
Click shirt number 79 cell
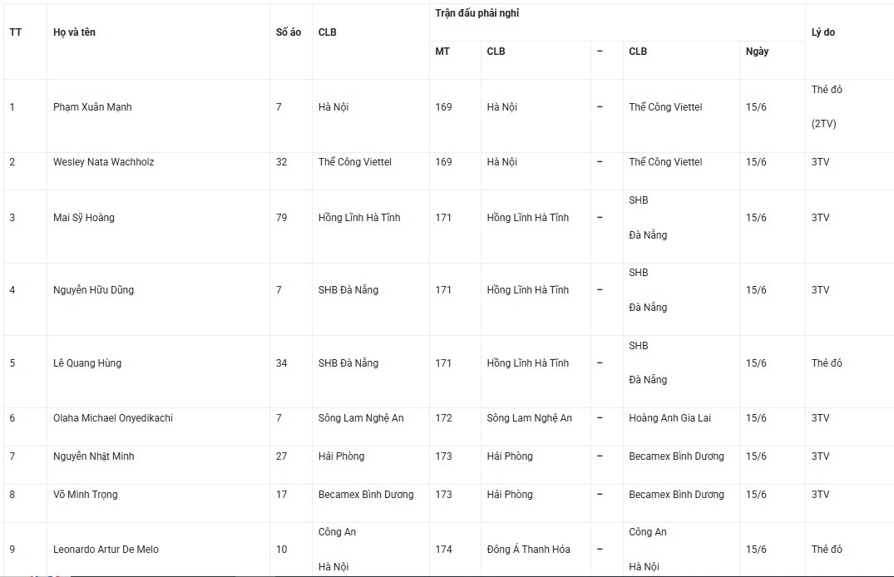282,218
